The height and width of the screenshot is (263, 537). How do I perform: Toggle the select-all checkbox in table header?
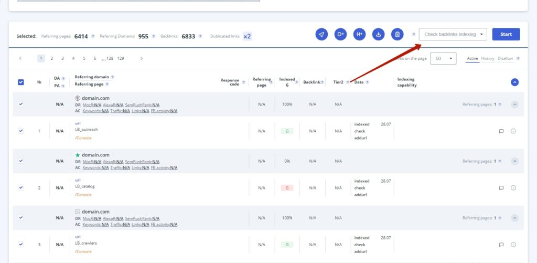(x=21, y=82)
